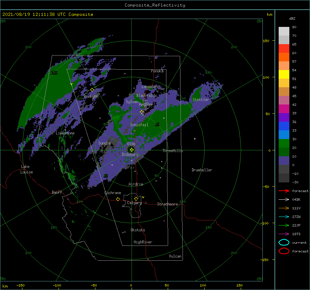The image size is (310, 290).
Task: Click the light gray 80–70 dBZ swatch
Action: coord(284,31)
